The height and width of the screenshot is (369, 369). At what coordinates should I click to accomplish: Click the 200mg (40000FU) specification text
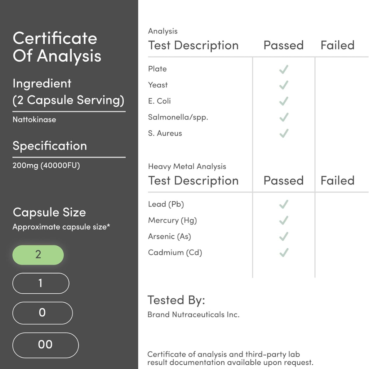click(46, 165)
